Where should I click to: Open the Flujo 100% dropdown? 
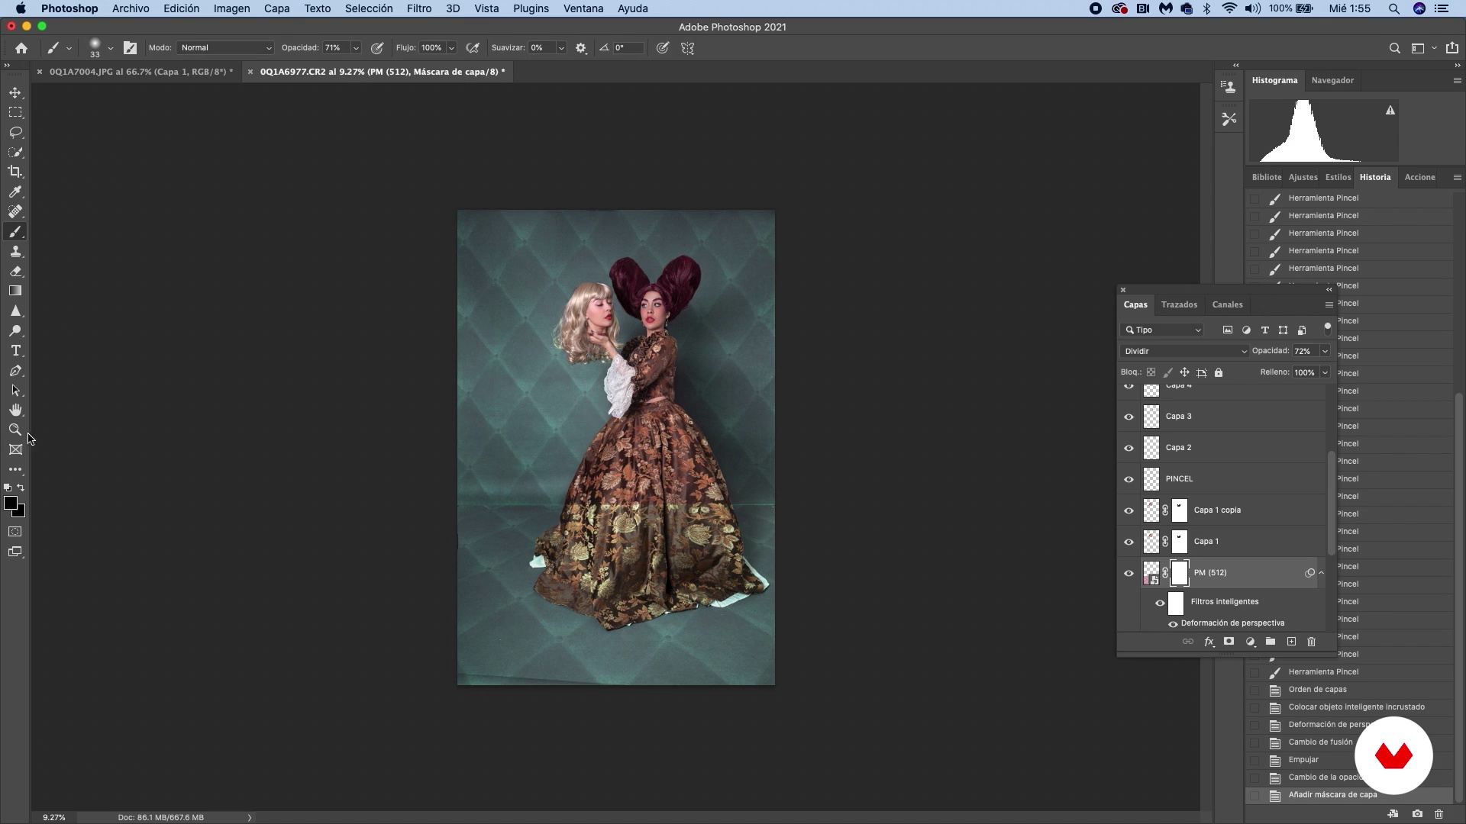pos(451,47)
